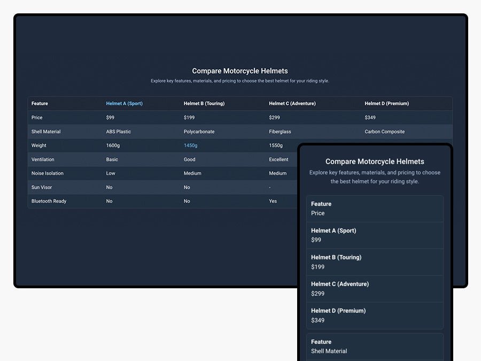Click Helmet D (Premium) desktop table header
This screenshot has width=481, height=361.
click(386, 104)
